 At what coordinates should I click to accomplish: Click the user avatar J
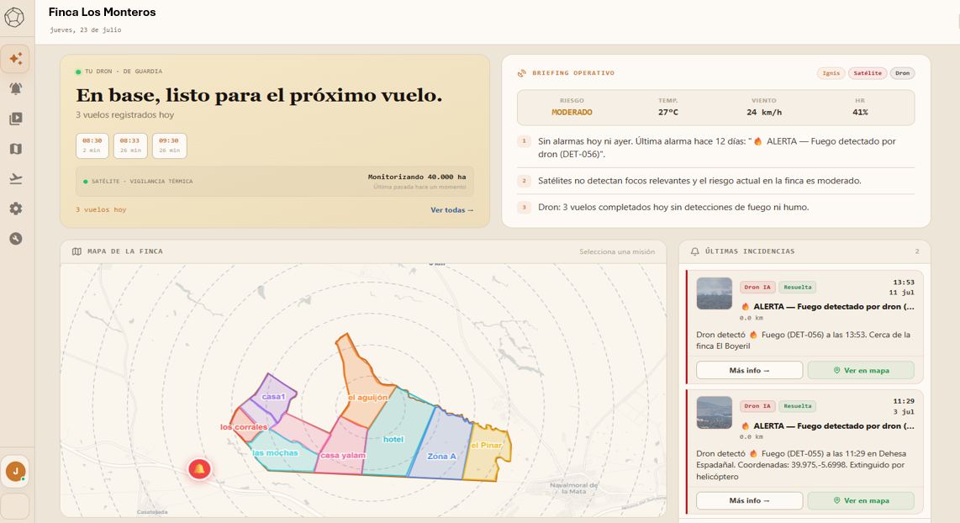15,471
